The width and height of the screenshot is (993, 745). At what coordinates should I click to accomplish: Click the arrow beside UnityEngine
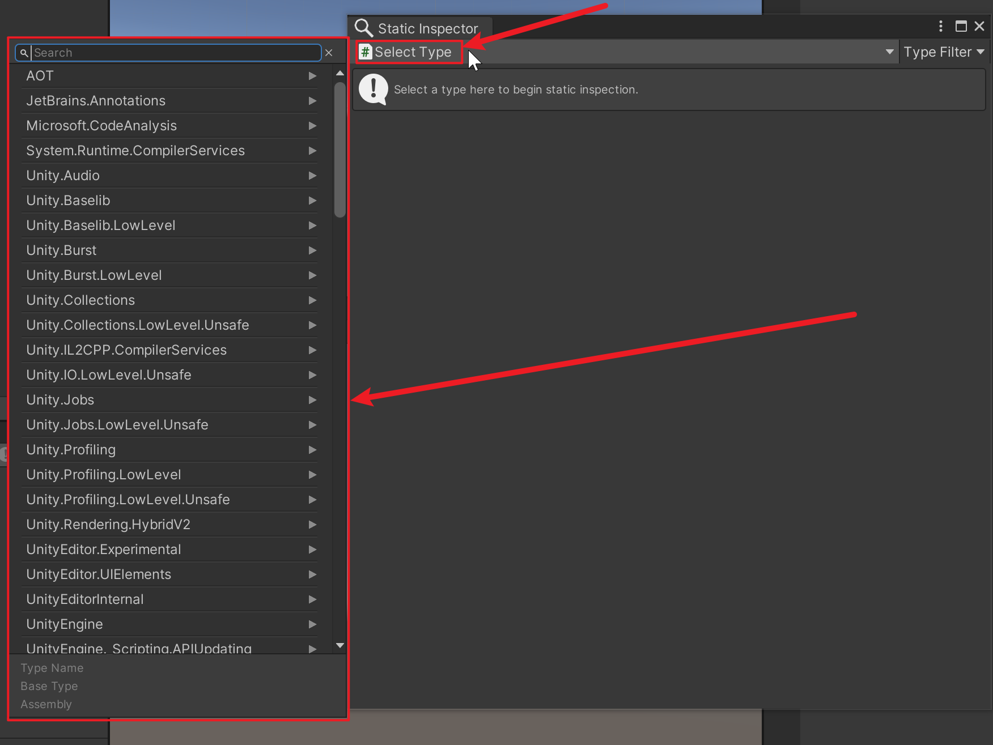[x=312, y=624]
